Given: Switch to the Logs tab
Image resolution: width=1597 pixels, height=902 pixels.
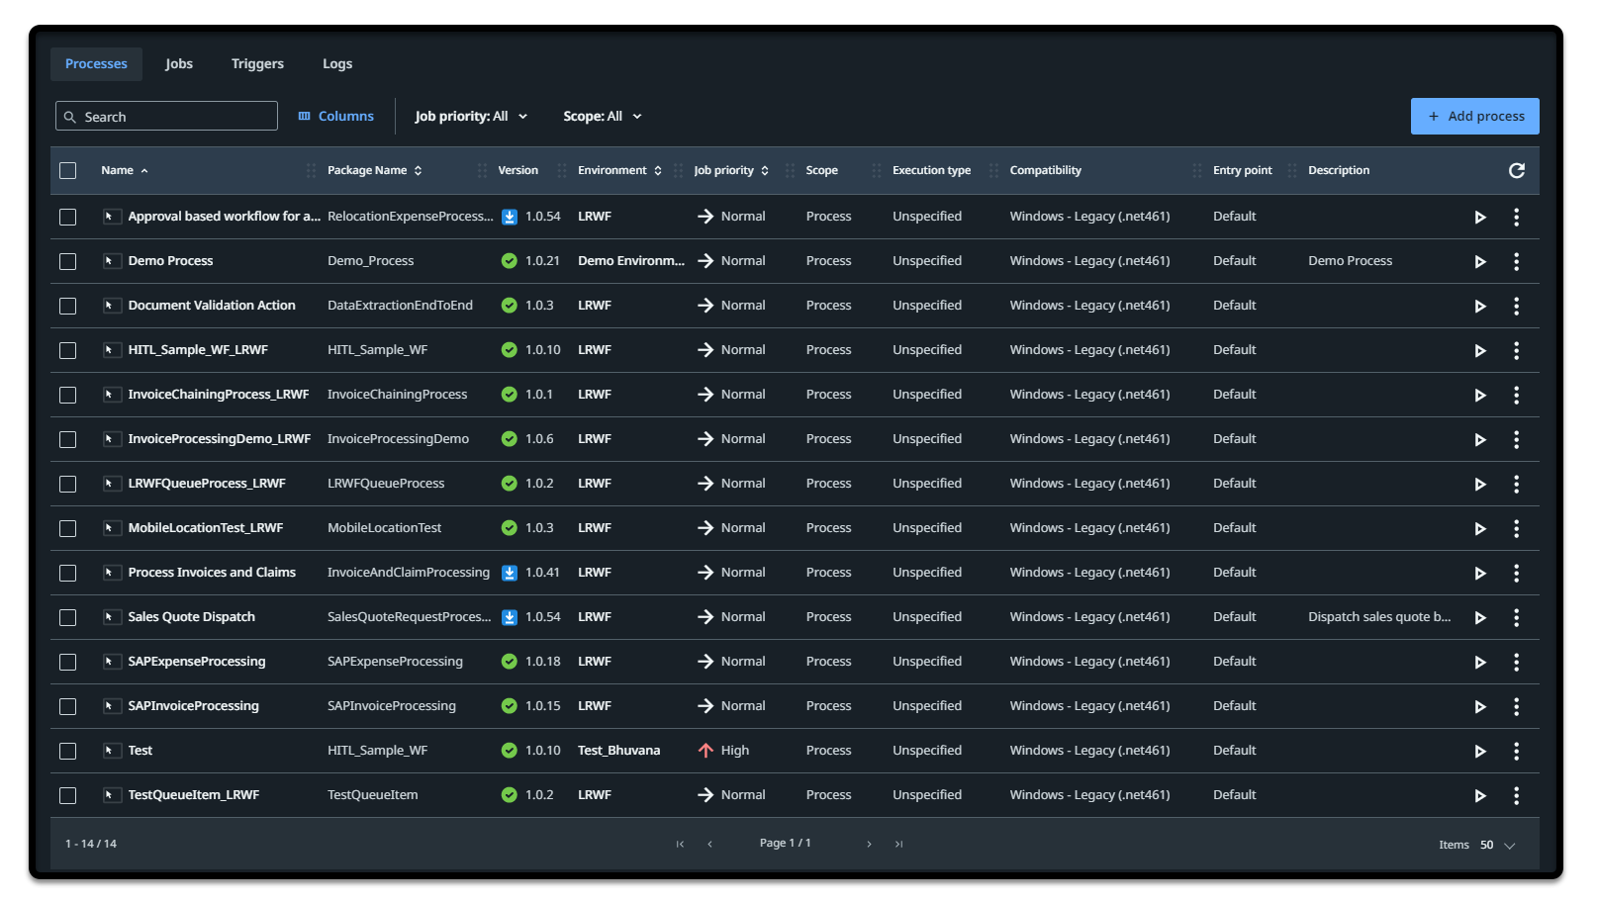Looking at the screenshot, I should point(337,64).
